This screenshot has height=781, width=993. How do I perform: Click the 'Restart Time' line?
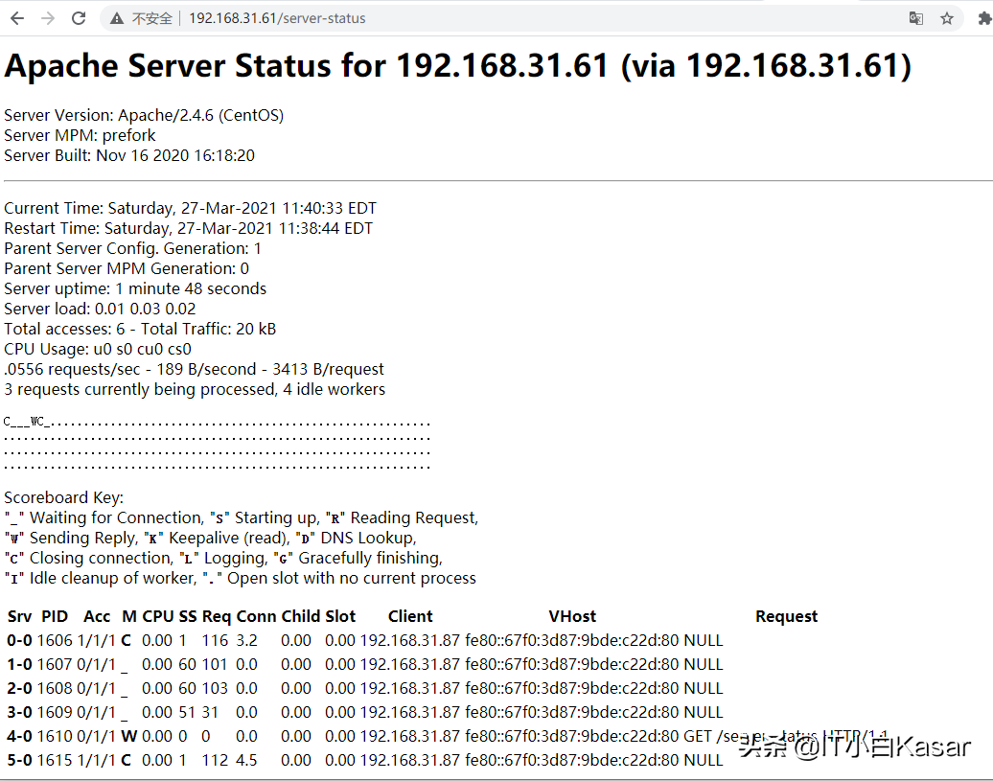pos(188,228)
